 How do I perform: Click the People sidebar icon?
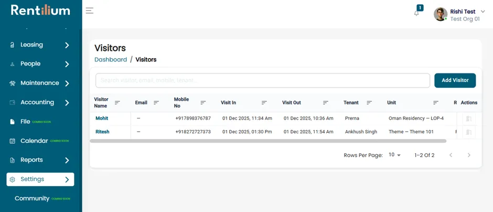pos(12,64)
